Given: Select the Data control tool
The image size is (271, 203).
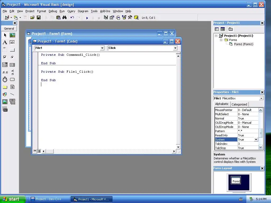Looking at the screenshot, I should click(12, 102).
